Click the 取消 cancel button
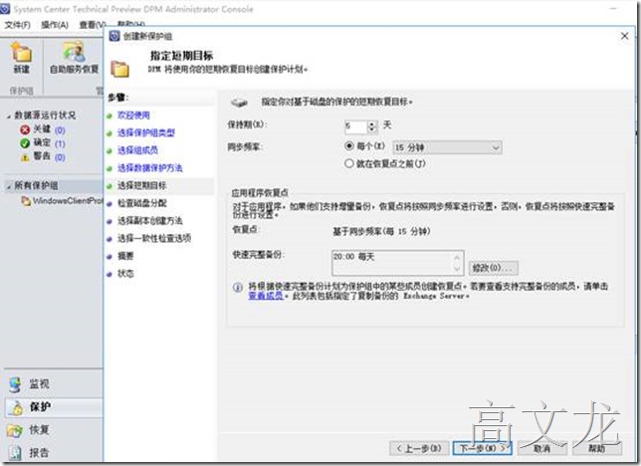The image size is (641, 466). [x=542, y=448]
